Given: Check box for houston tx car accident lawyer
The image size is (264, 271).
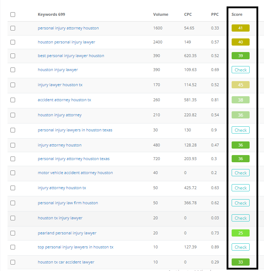Looking at the screenshot, I should (13, 262).
